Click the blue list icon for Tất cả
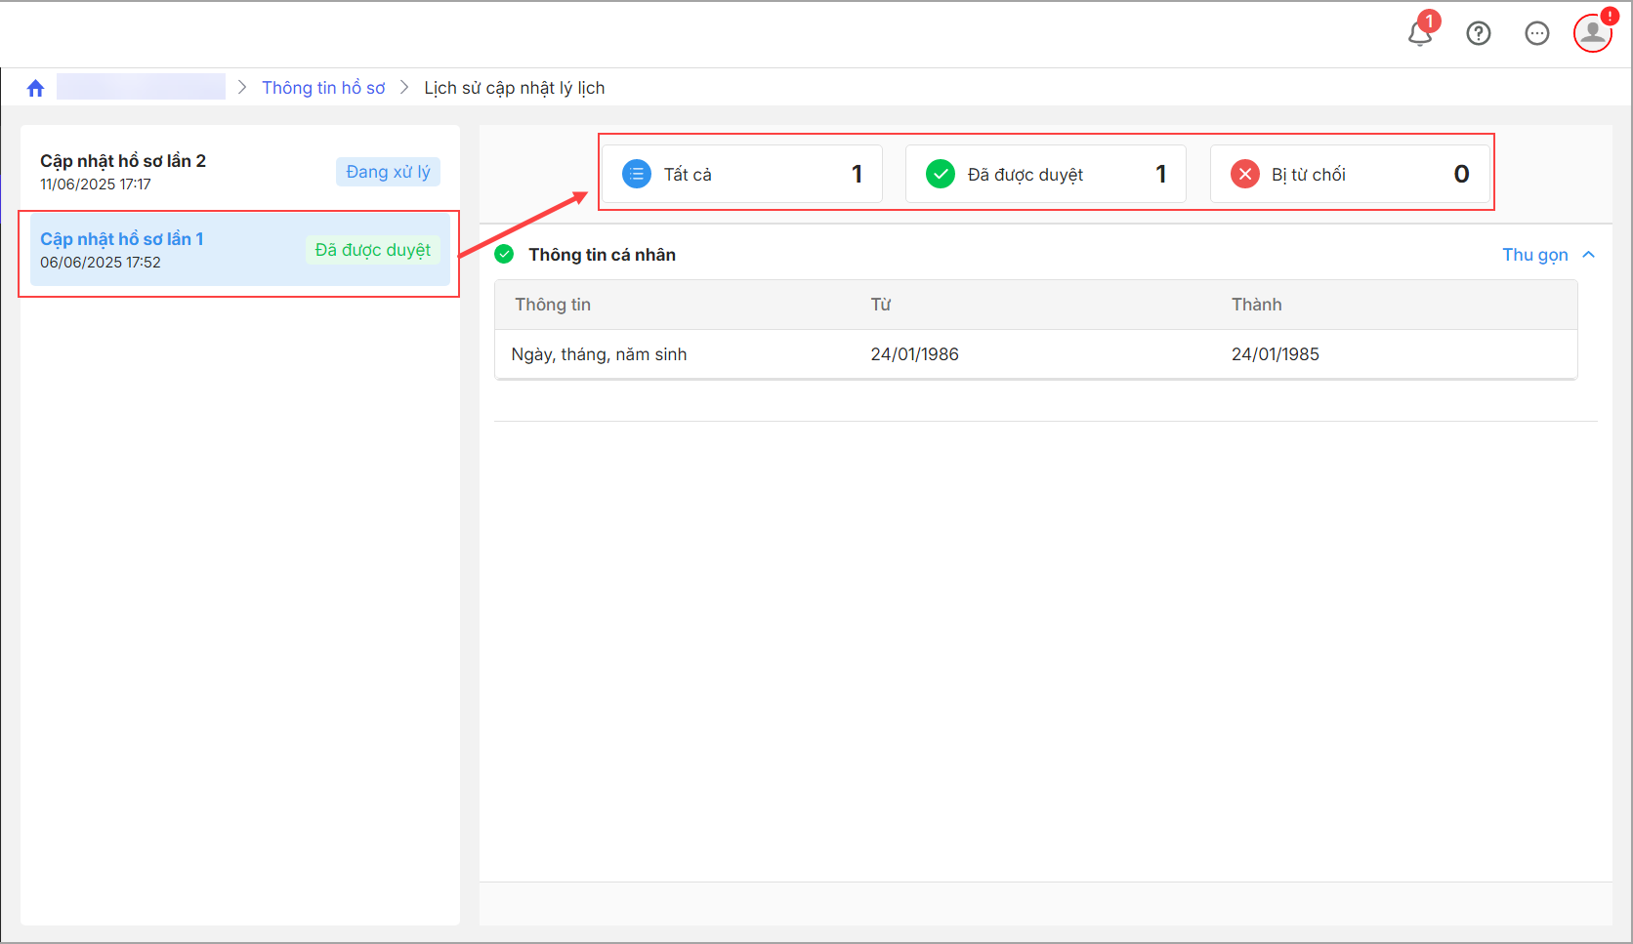 (637, 175)
